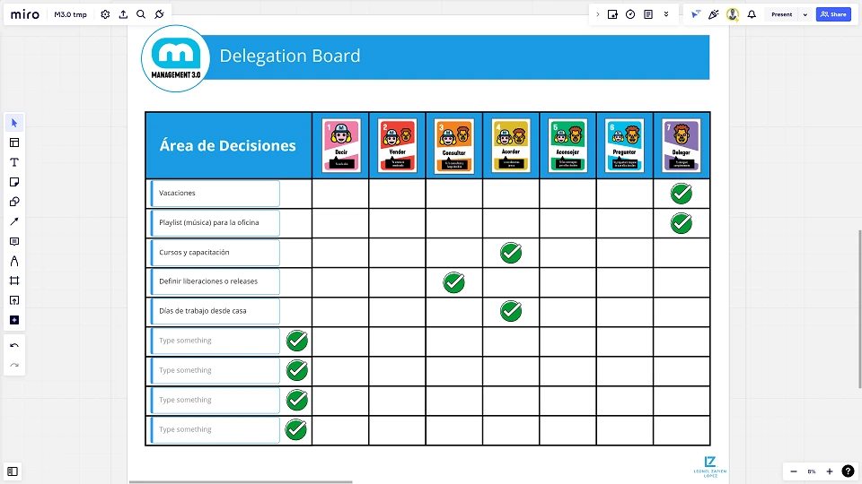Click the green checkmark in the Vacaciones row

tap(682, 194)
